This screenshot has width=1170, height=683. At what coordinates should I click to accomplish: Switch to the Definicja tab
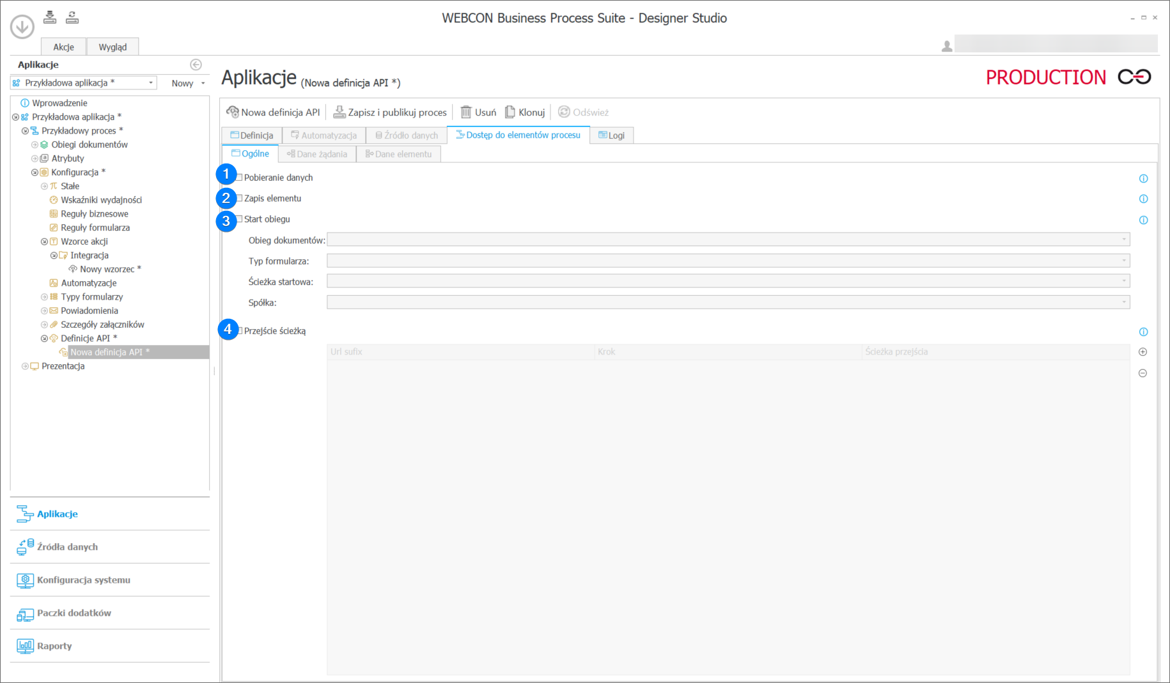click(x=252, y=135)
